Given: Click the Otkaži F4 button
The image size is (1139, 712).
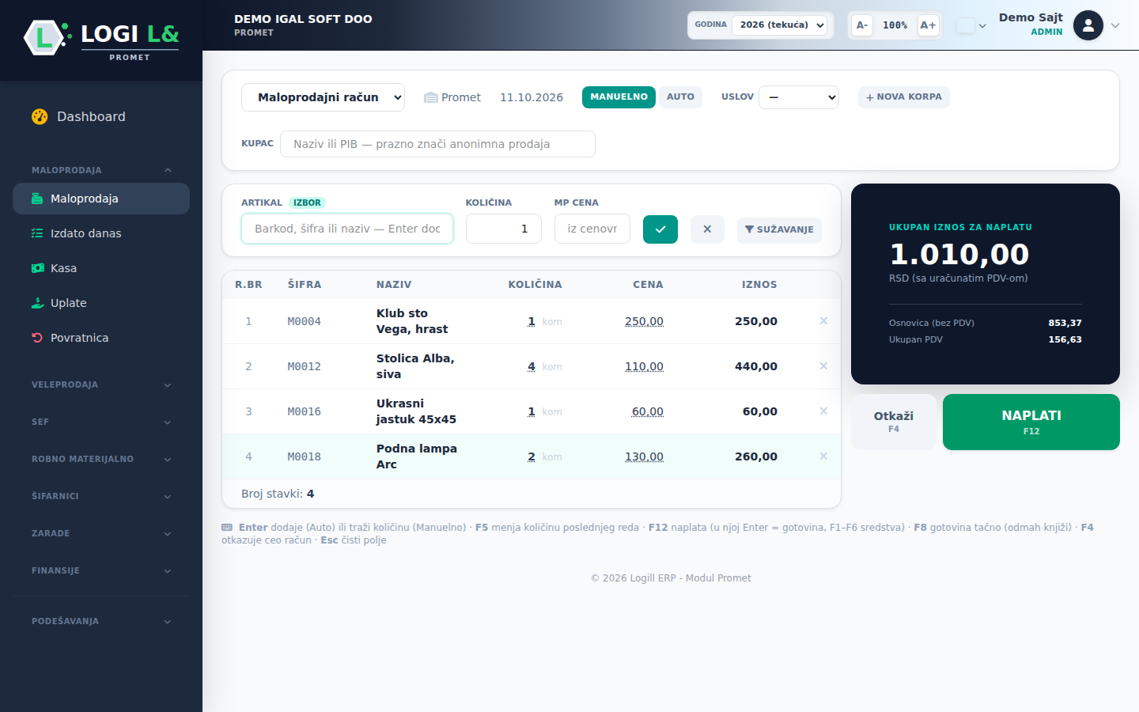Looking at the screenshot, I should [894, 422].
